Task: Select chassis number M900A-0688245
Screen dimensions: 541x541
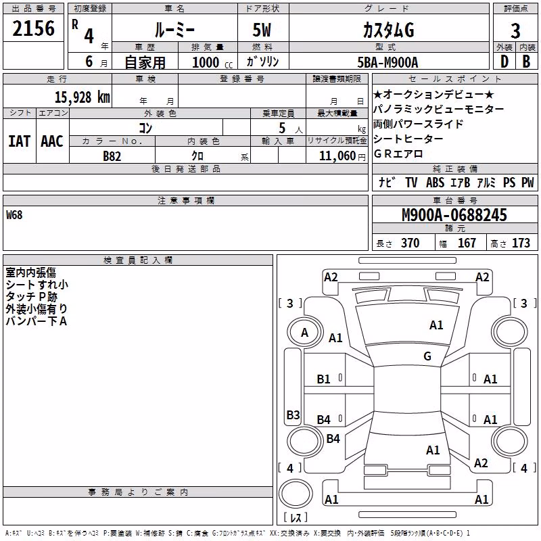Action: tap(454, 215)
